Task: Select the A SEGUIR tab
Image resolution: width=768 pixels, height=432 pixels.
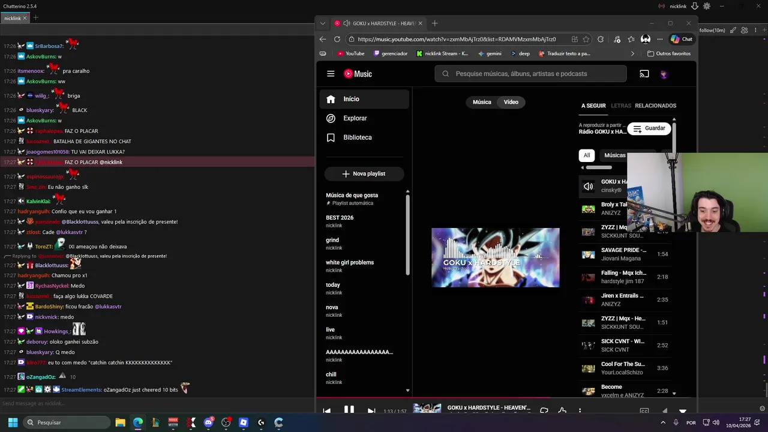Action: pos(593,106)
